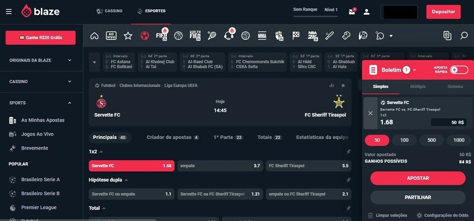Expand live matches strip dropdown
Viewport: 474px width, 221px height.
pyautogui.click(x=94, y=62)
